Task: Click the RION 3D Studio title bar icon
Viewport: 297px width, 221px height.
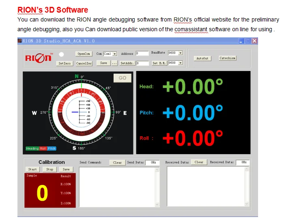Action: [19, 41]
